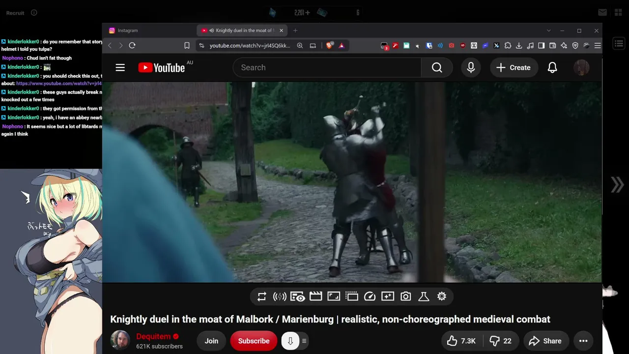This screenshot has width=629, height=354.
Task: Open the flask experiments icon
Action: tap(424, 296)
